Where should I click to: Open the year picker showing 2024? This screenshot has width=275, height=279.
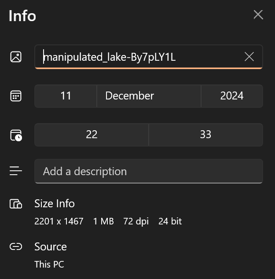(x=232, y=96)
